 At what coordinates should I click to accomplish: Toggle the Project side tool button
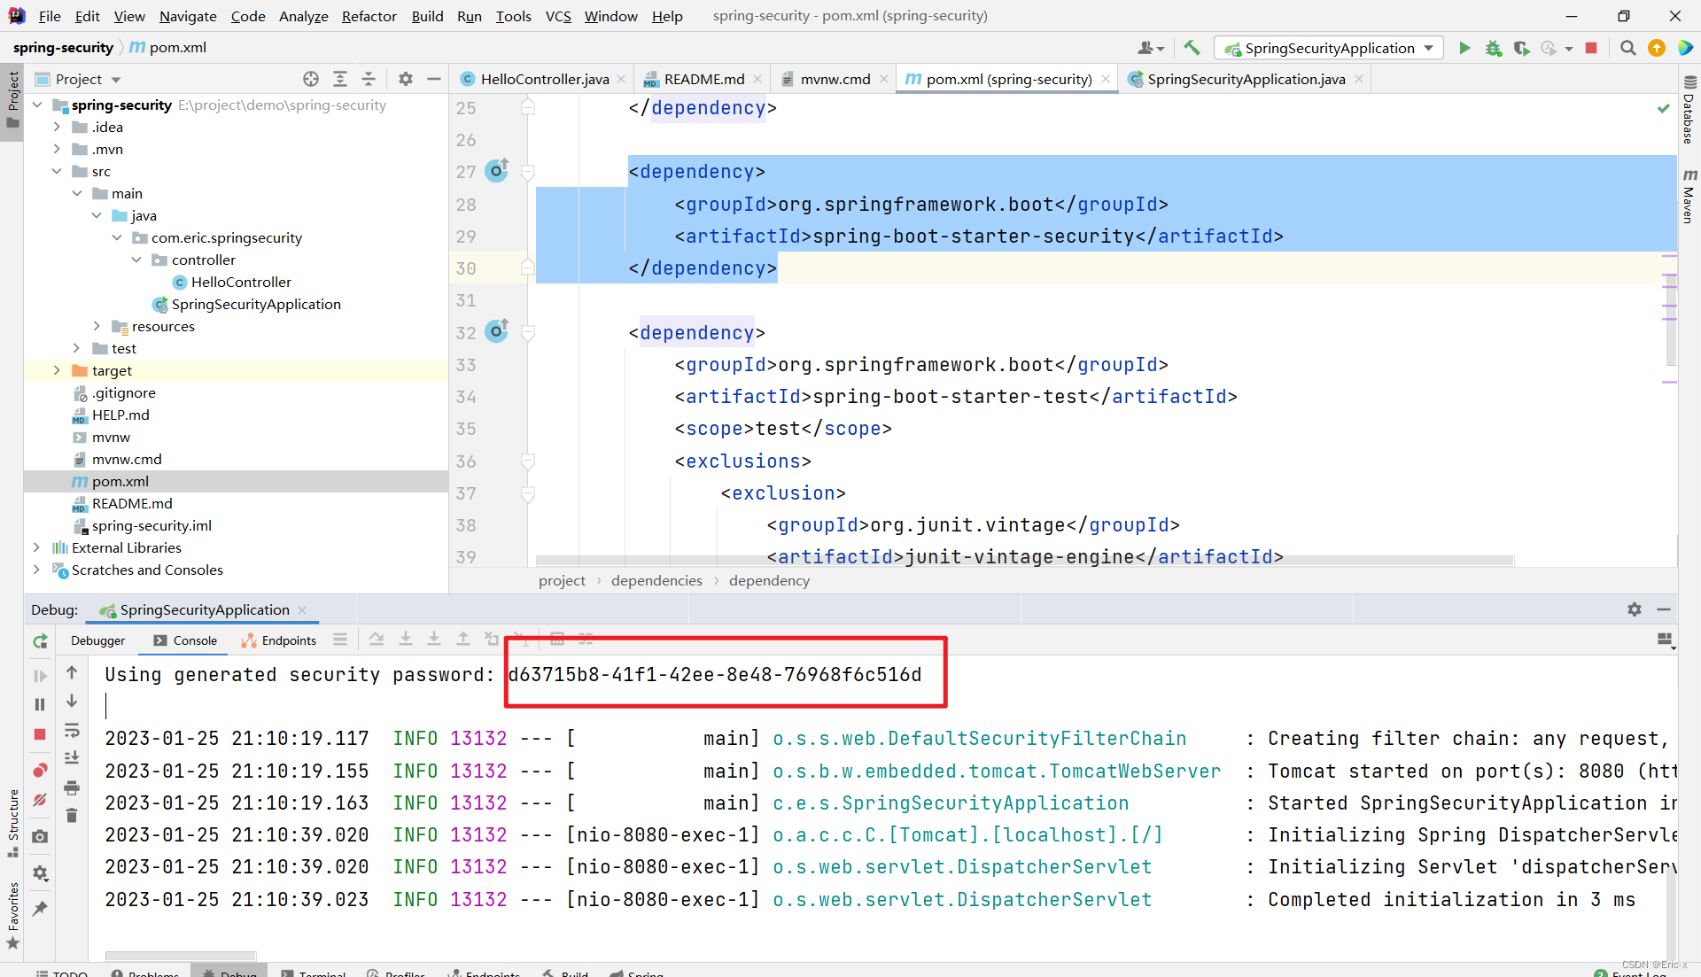point(12,100)
